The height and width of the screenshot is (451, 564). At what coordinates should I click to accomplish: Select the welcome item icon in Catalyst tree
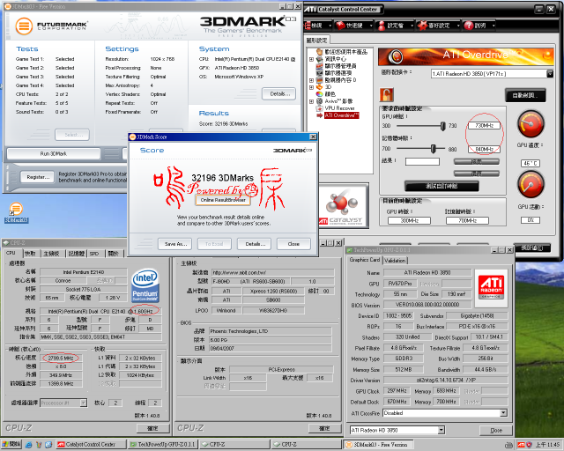319,52
